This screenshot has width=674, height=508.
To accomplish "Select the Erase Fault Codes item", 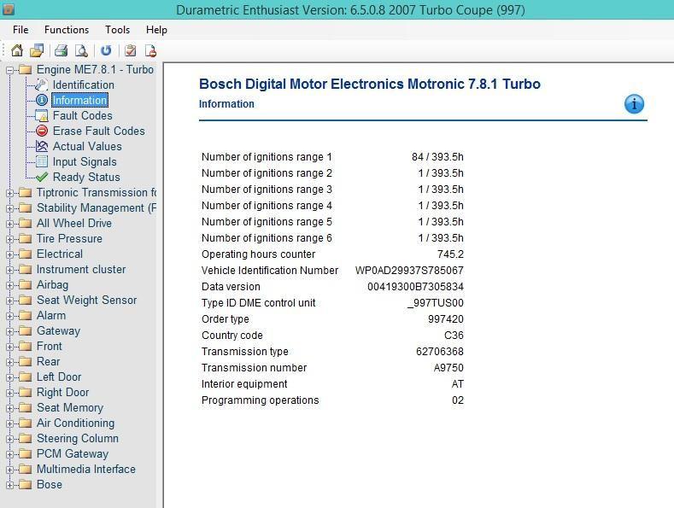I will 99,131.
